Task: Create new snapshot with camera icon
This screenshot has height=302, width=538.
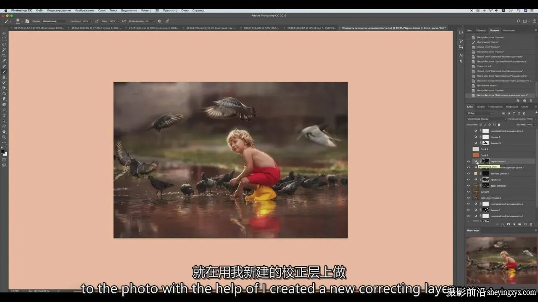Action: [x=525, y=101]
